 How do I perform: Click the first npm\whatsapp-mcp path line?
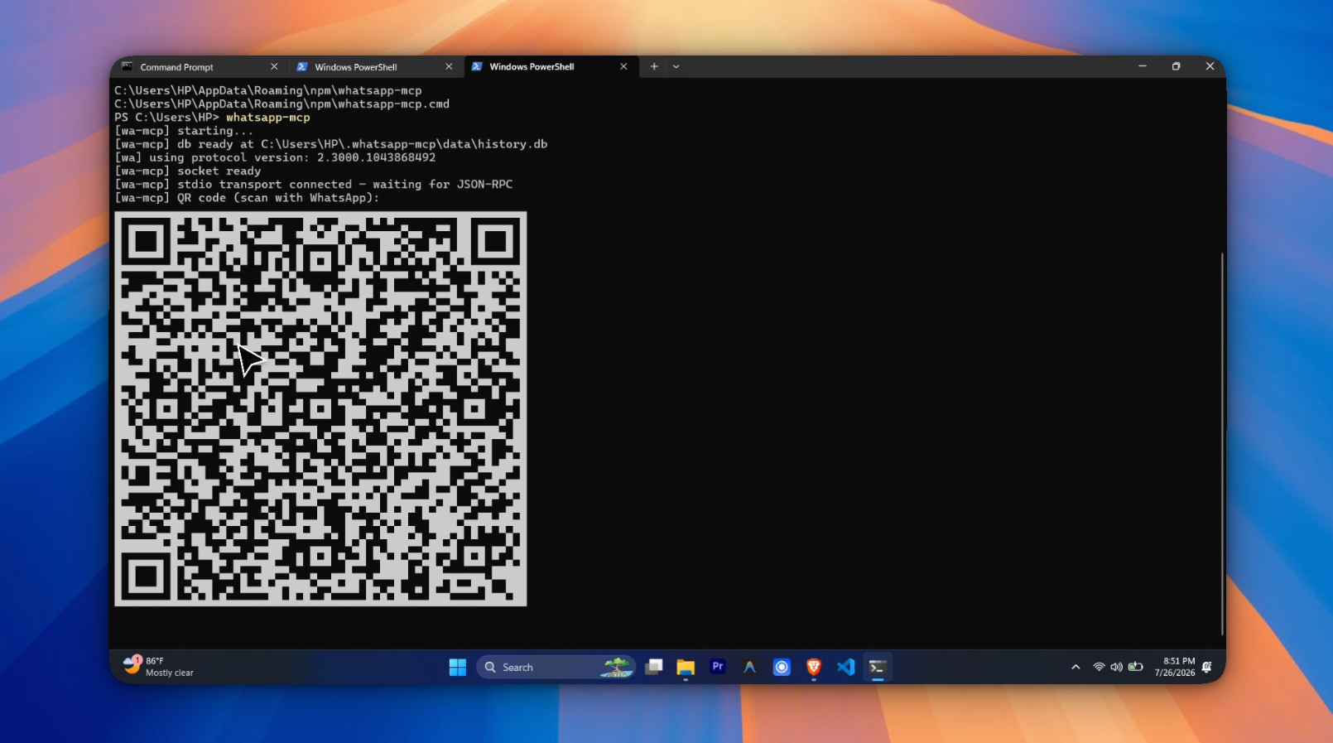pyautogui.click(x=268, y=91)
